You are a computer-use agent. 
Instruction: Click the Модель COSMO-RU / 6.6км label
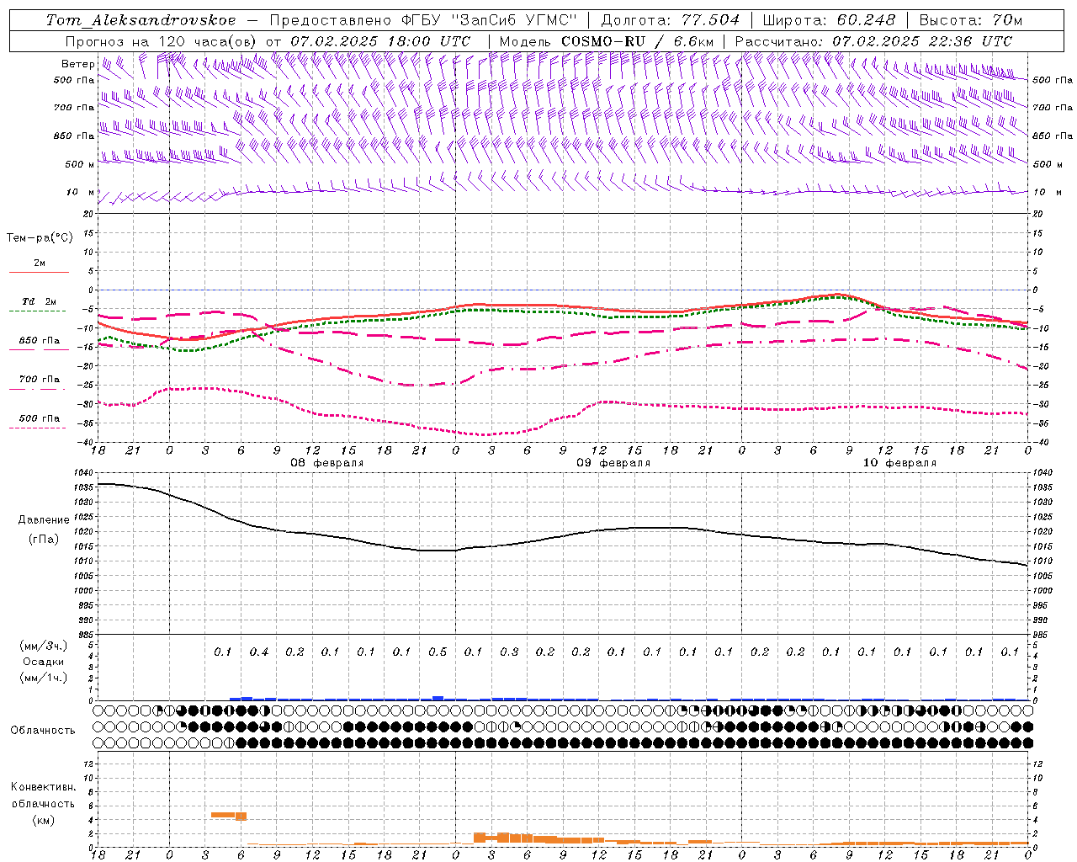606,41
